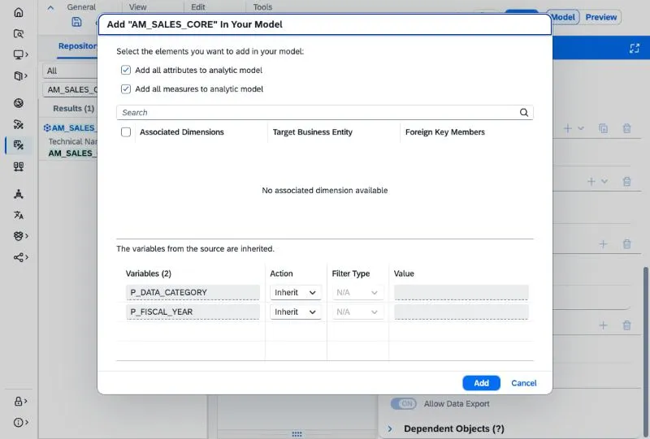The image size is (650, 439).
Task: Click Cancel in the dialog
Action: [524, 383]
